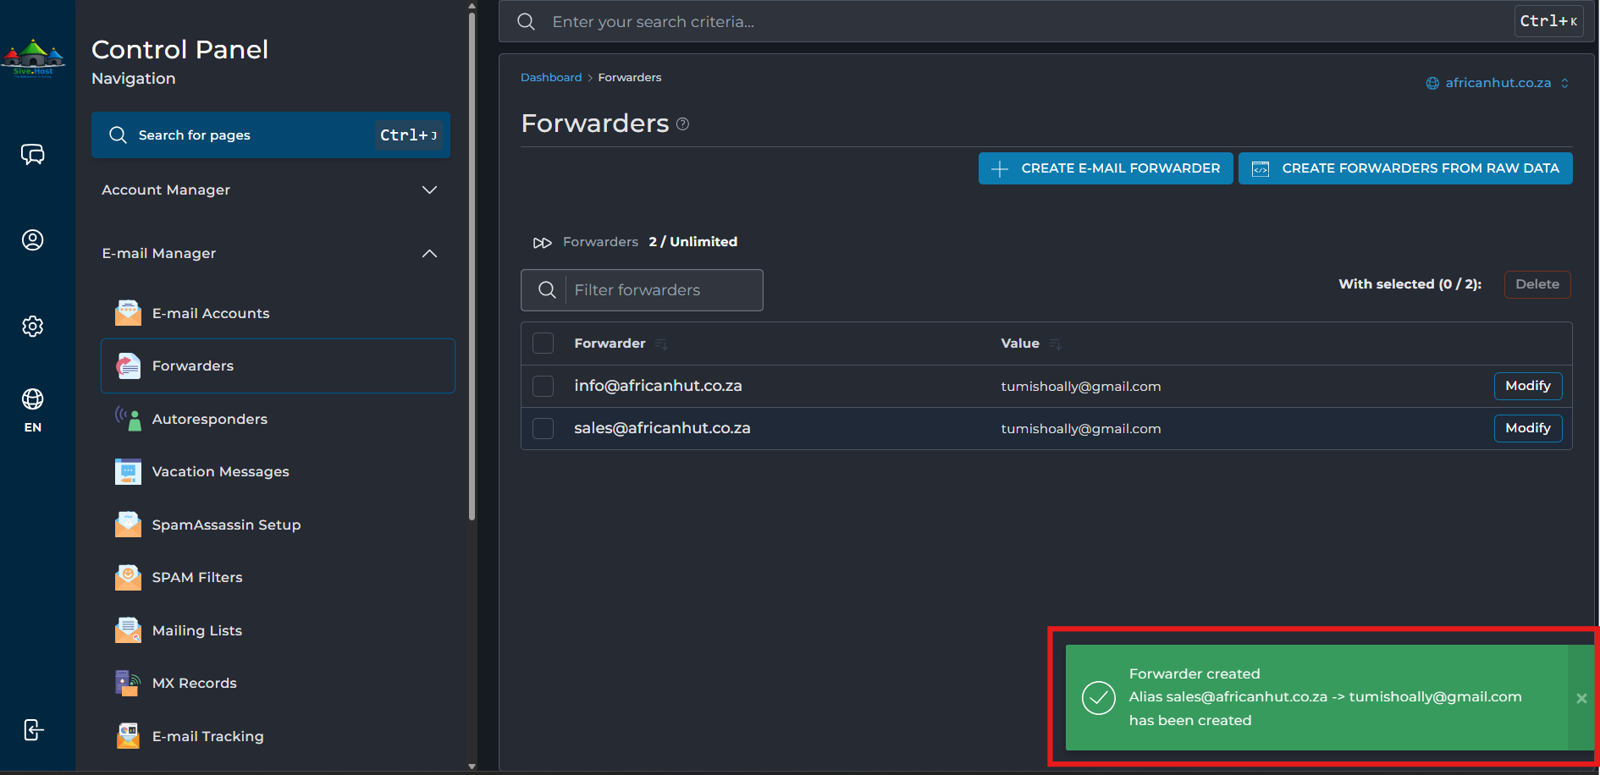The height and width of the screenshot is (775, 1600).
Task: Sort by the Value column sort icon
Action: (x=1055, y=344)
